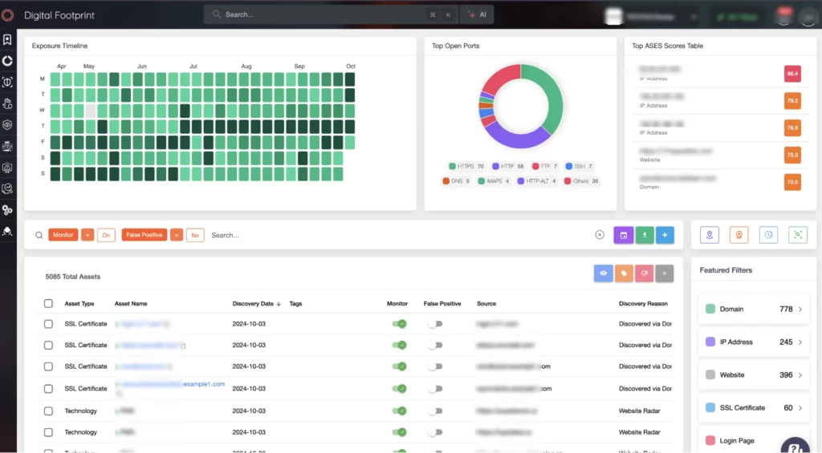This screenshot has height=453, width=822.
Task: Clear the filter search with the X icon
Action: [x=600, y=235]
